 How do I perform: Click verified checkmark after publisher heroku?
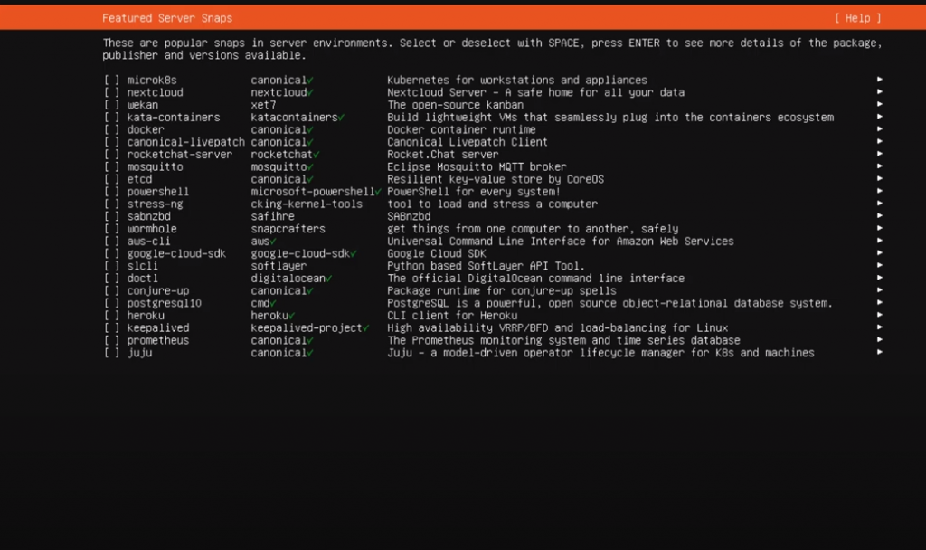coord(292,316)
